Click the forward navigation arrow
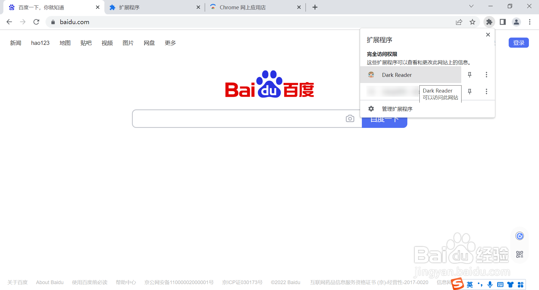Viewport: 539px width, 290px height. 23,22
